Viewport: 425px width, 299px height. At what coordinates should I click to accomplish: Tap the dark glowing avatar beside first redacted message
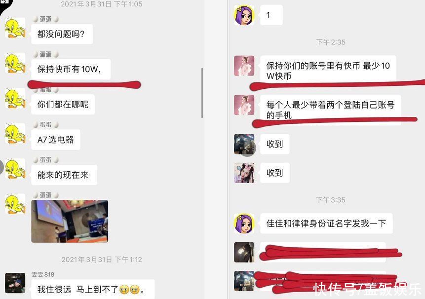click(x=244, y=253)
